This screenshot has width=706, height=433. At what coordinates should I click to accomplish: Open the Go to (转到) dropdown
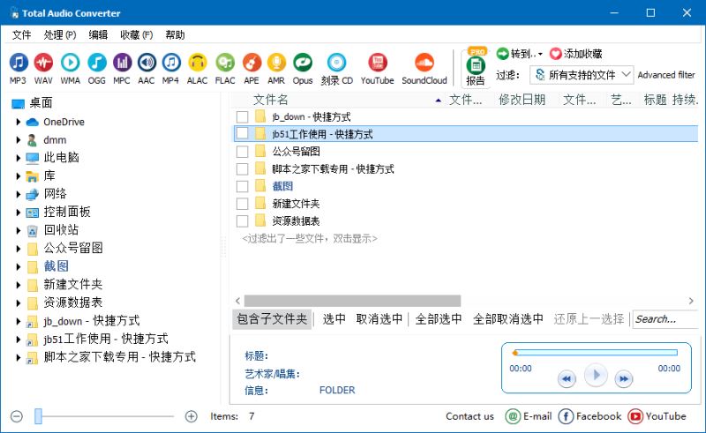tap(520, 54)
